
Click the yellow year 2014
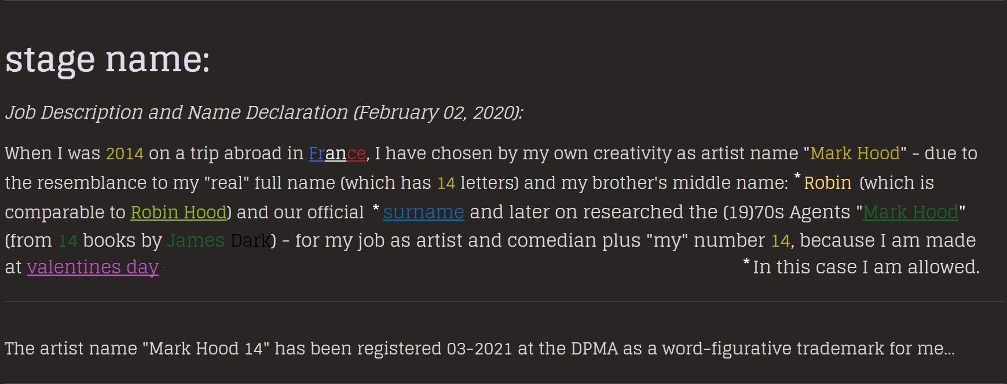[124, 153]
